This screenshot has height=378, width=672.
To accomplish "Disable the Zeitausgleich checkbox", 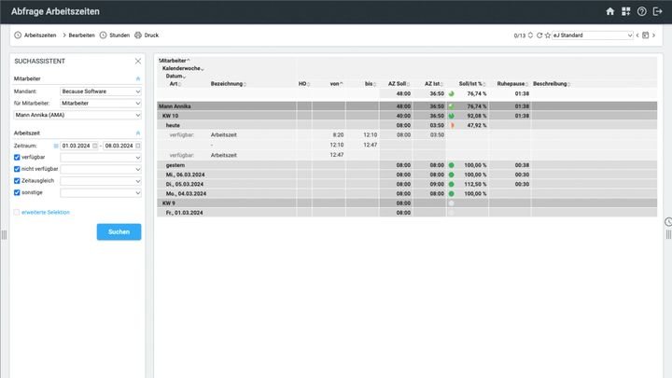I will pyautogui.click(x=18, y=180).
